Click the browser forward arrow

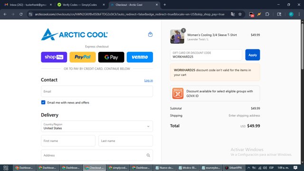[13, 14]
